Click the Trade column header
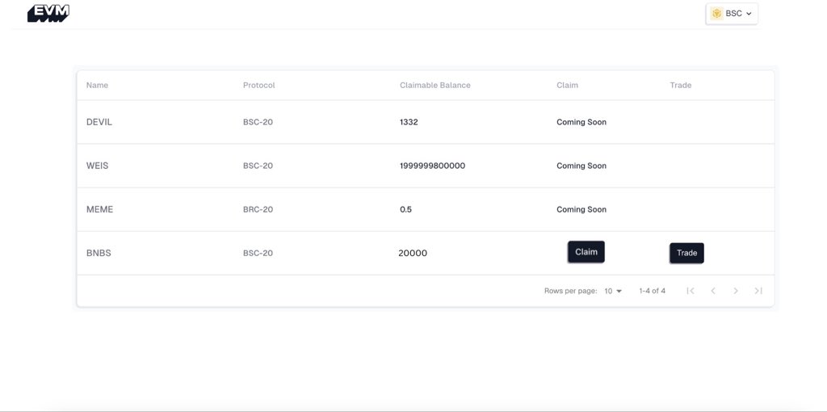 680,85
